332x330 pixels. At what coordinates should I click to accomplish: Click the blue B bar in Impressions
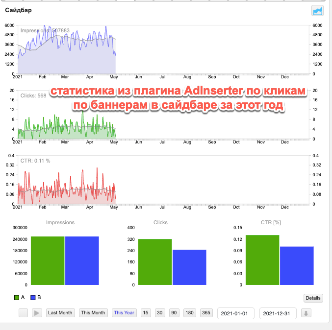pyautogui.click(x=82, y=260)
